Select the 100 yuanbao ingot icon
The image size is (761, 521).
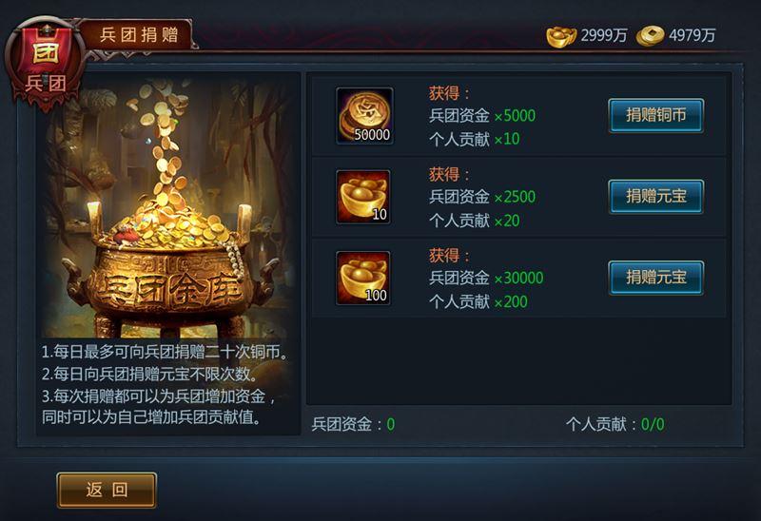click(x=363, y=278)
